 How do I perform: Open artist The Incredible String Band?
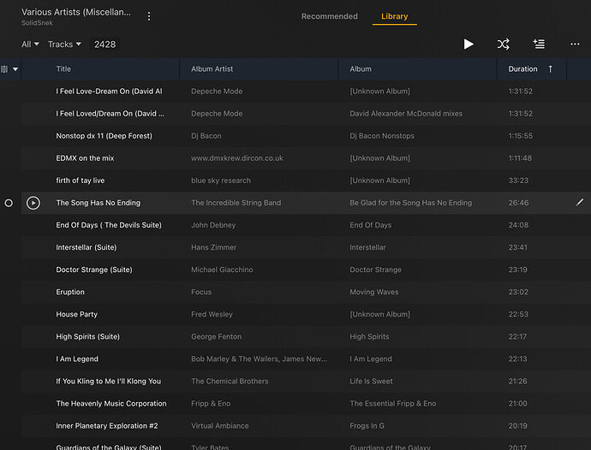(x=236, y=203)
